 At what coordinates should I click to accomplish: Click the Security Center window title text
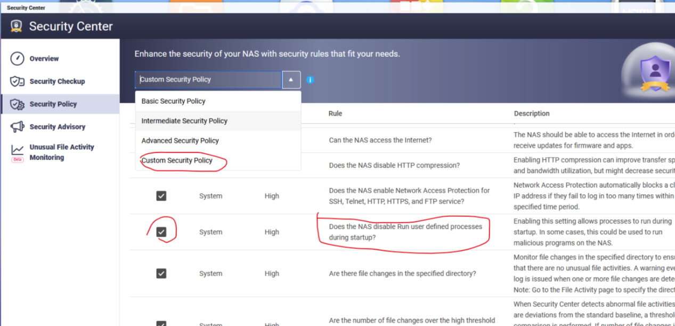click(x=26, y=7)
